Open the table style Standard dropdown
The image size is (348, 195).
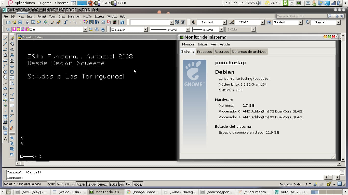(300, 22)
